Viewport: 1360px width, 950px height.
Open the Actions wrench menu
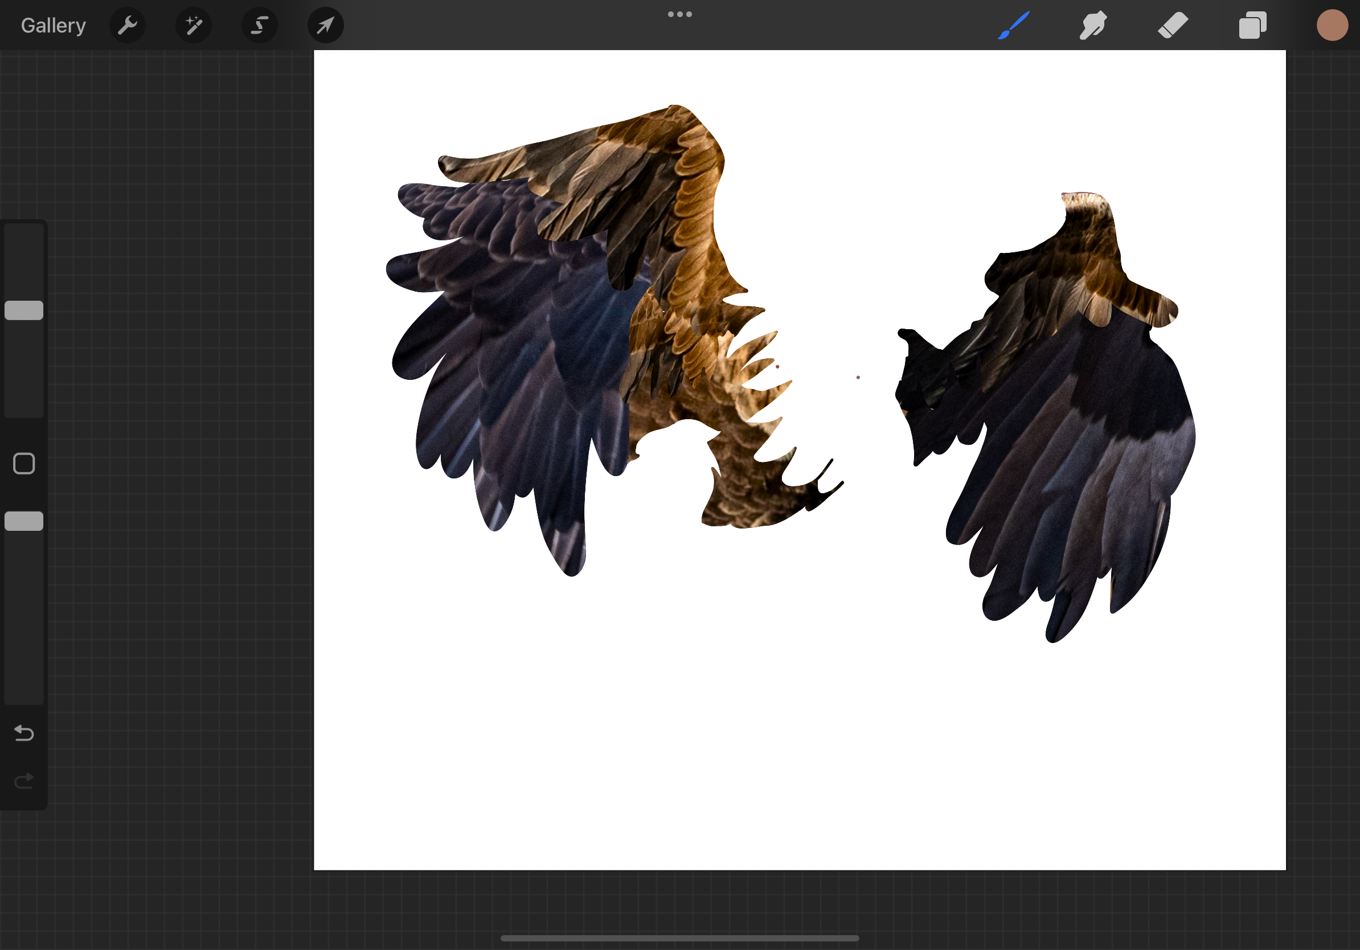[x=128, y=26]
